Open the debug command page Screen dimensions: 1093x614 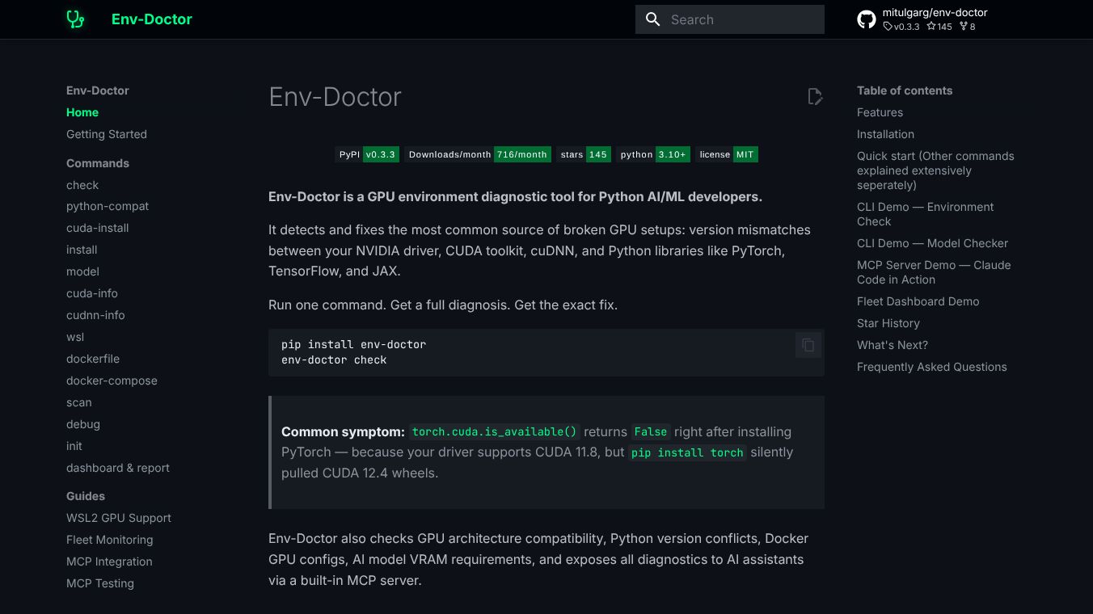click(83, 424)
